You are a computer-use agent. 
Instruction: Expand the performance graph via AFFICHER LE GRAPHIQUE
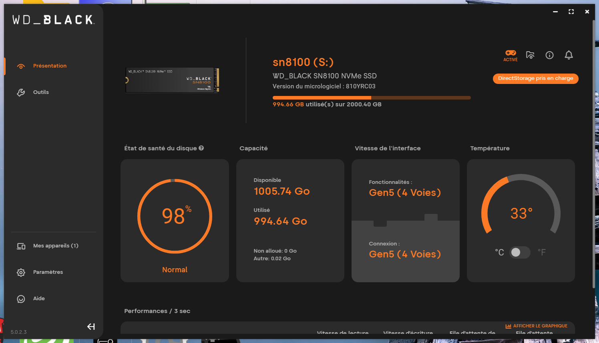(540, 326)
